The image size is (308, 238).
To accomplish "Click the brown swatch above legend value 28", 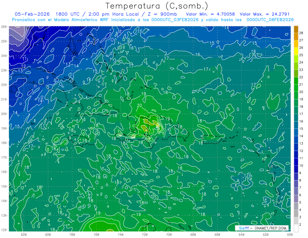I will (x=296, y=29).
